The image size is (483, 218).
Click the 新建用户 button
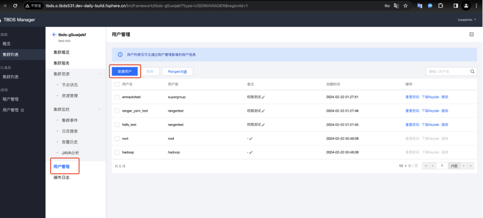coord(125,71)
